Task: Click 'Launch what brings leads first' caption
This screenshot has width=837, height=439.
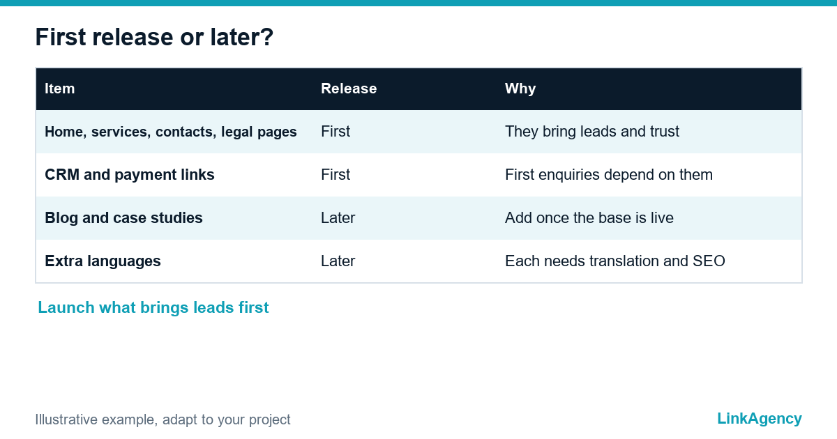Action: 153,307
